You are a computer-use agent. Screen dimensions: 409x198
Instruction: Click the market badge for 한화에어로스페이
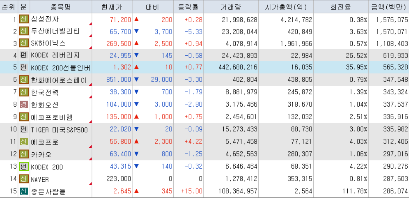[x=24, y=80]
